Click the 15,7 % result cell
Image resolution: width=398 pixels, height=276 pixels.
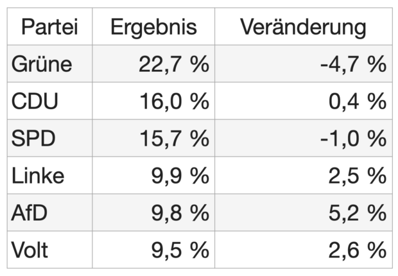tap(173, 139)
